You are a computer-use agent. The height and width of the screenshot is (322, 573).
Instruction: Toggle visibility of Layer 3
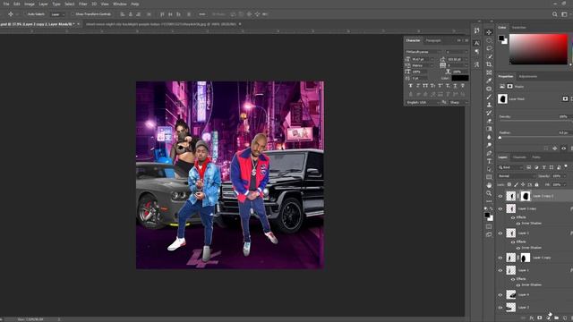pyautogui.click(x=500, y=308)
